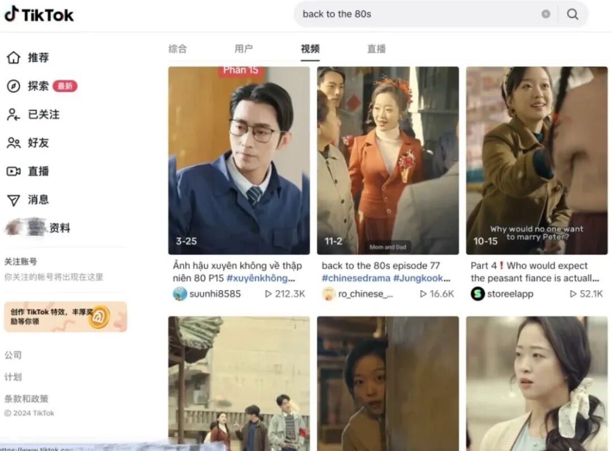Click the #chinesedrama hashtag link
Viewport: 611px width, 451px height.
click(356, 278)
